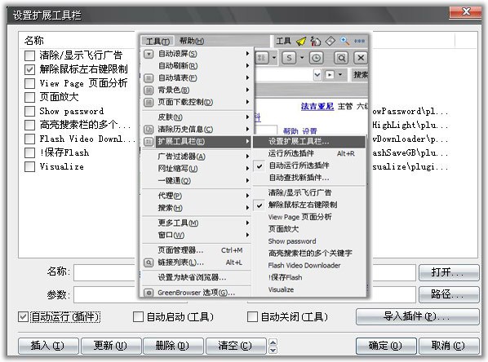The image size is (488, 362).
Task: Click the icon beside 页面下载控制(D)
Action: 149,102
